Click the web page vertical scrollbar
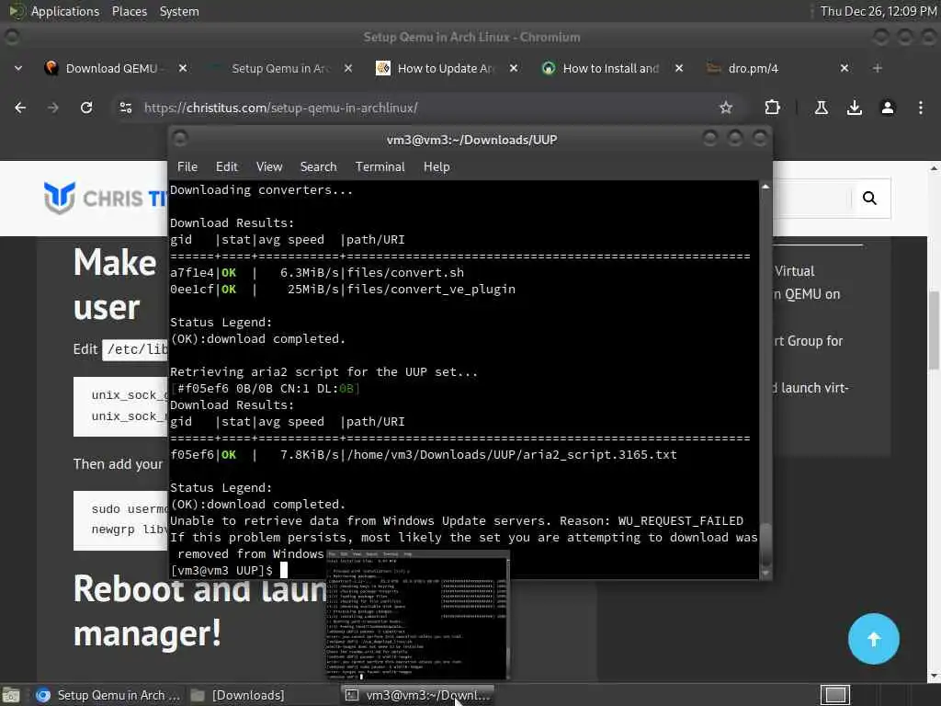This screenshot has width=941, height=706. 934,330
